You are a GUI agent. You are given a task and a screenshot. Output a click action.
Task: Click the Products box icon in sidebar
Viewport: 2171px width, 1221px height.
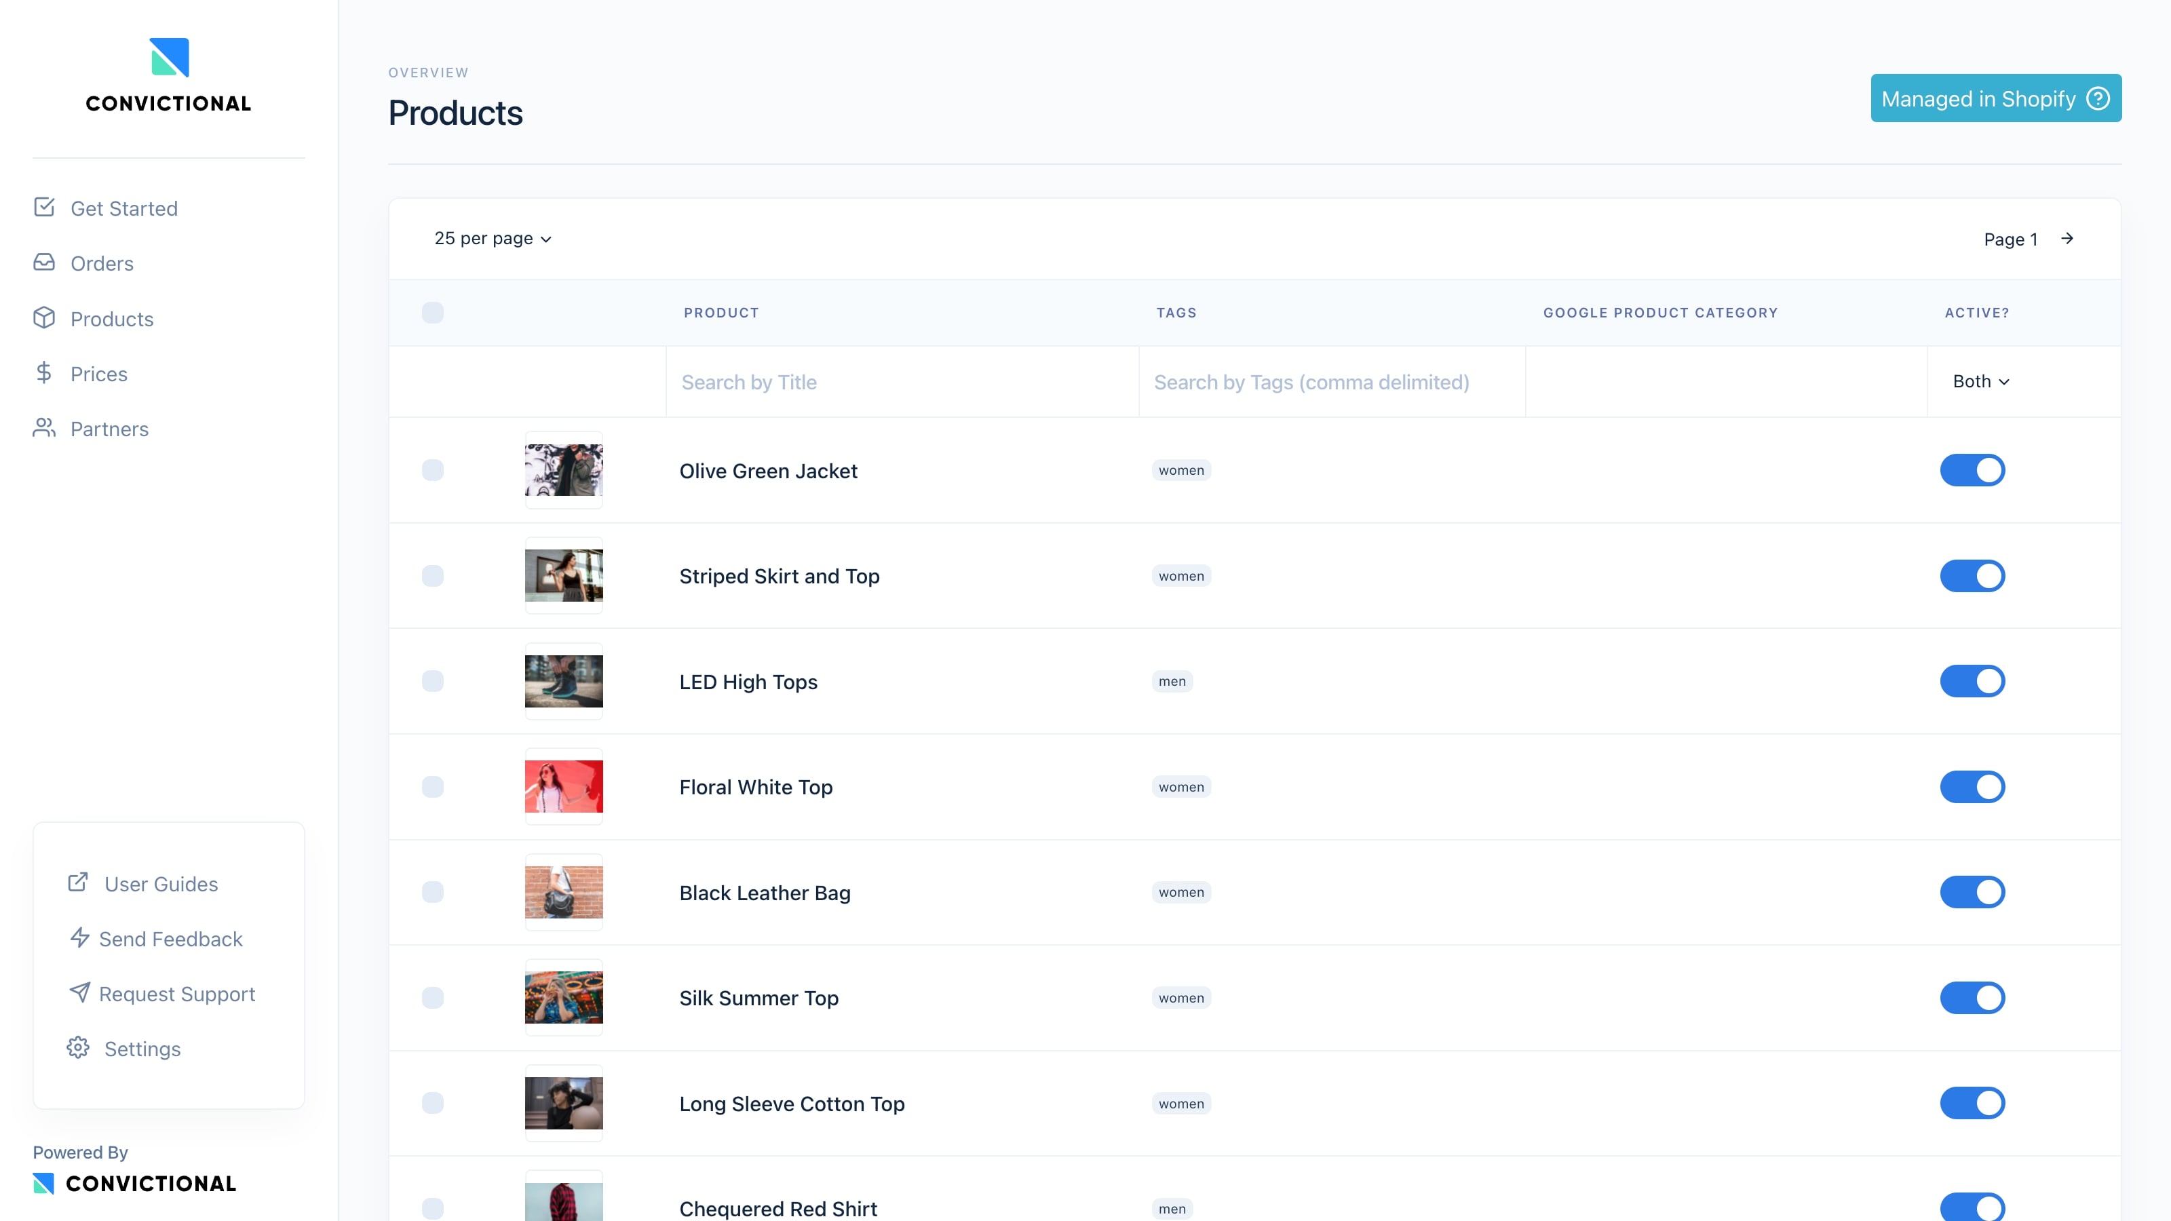click(x=44, y=317)
